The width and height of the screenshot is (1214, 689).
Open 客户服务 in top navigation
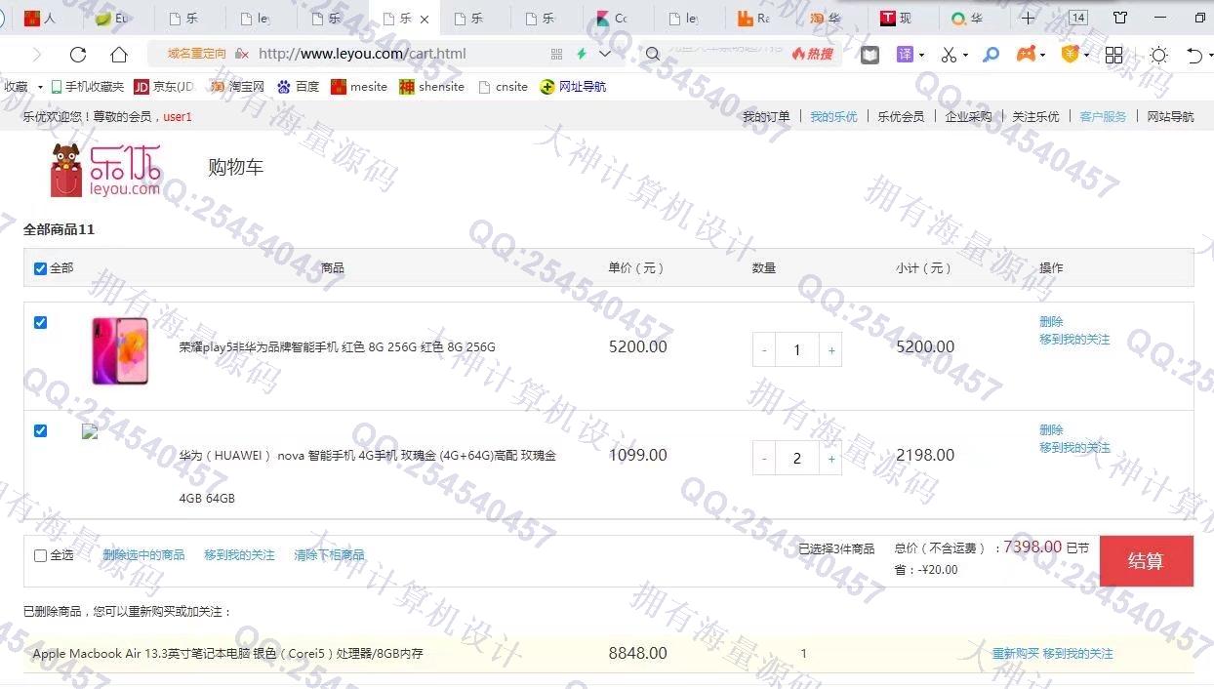1103,117
